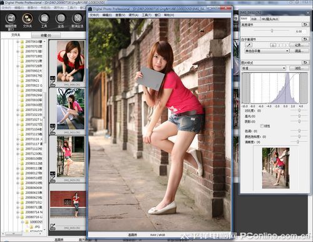Open the Edit Image Window (编辑图像窗口) toolbar icon
The image size is (313, 242).
11,18
